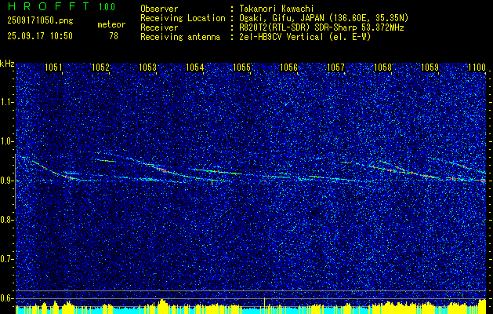Click the 1054 time marker
The image size is (493, 314).
pos(194,67)
